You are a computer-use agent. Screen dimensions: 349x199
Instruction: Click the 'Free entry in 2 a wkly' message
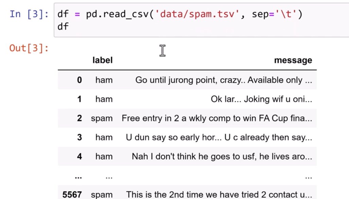pos(216,118)
